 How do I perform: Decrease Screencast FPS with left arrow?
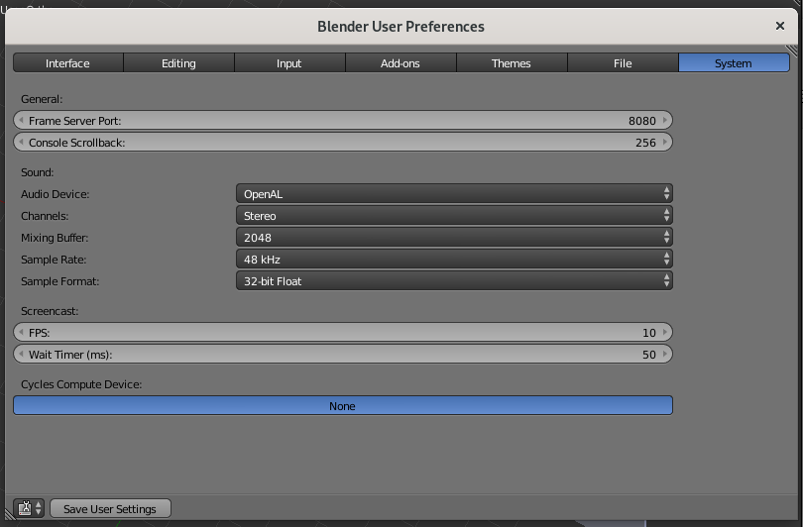coord(21,332)
